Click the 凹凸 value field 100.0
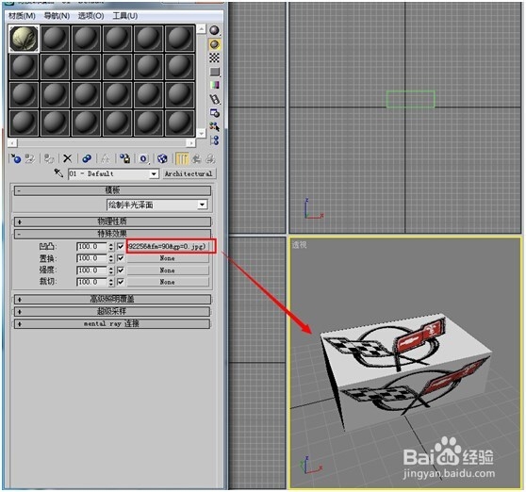The height and width of the screenshot is (492, 526). click(92, 247)
